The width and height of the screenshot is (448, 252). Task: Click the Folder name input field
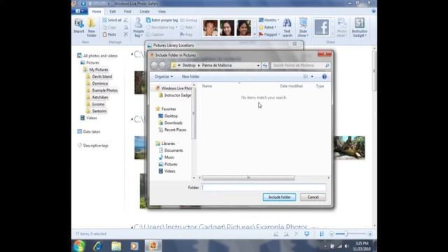(264, 188)
